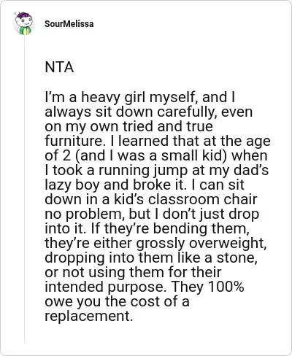Visit the SourMelissa username profile link
292x356 pixels.
tap(69, 24)
